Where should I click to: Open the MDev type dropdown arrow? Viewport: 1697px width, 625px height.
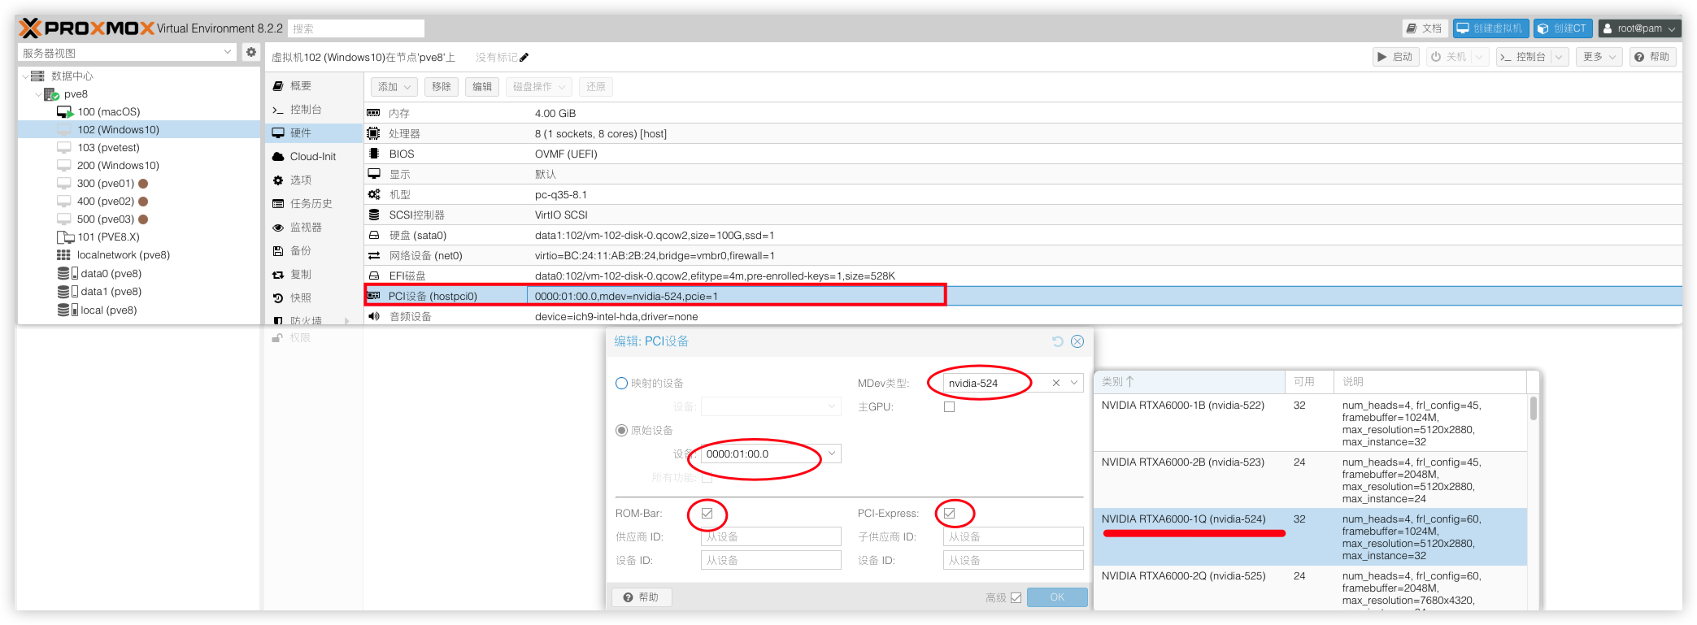click(1074, 383)
